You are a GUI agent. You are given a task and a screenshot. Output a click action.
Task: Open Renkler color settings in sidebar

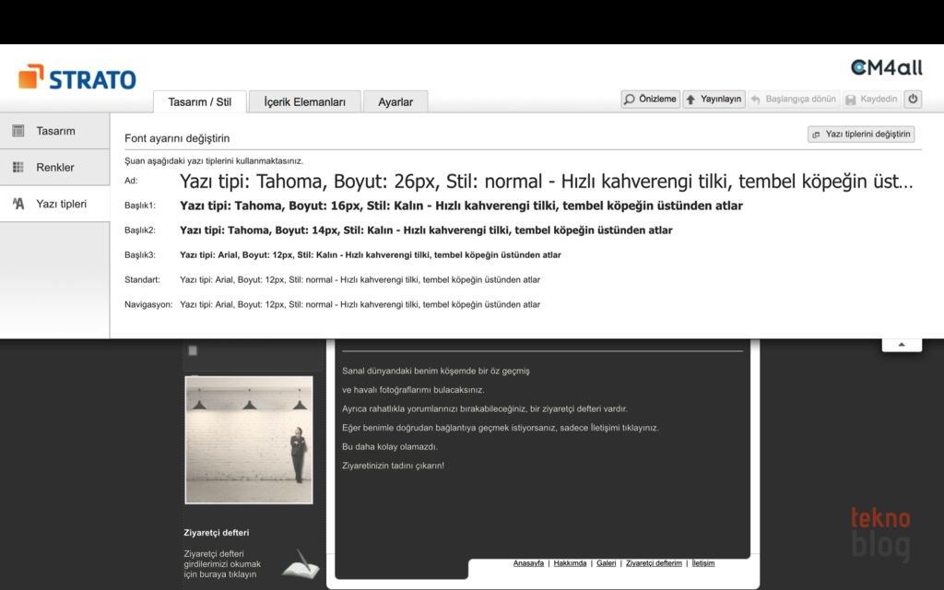[x=55, y=168]
